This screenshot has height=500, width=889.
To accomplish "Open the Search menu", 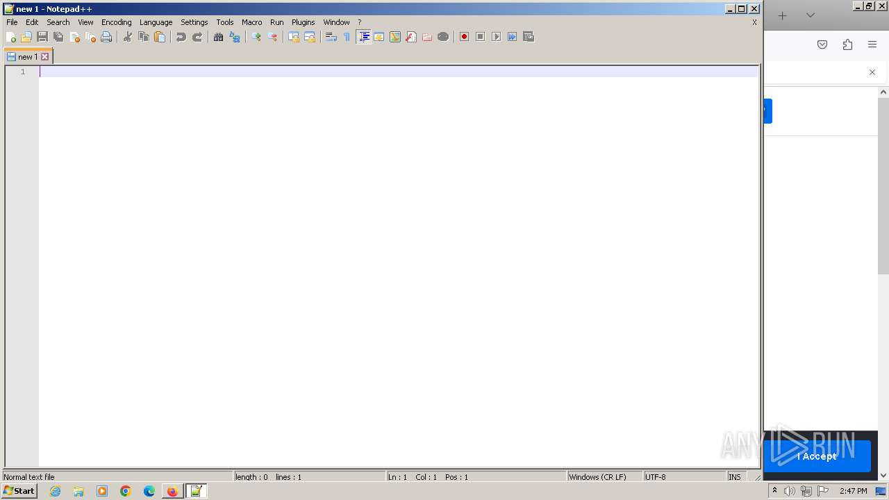I will (58, 22).
